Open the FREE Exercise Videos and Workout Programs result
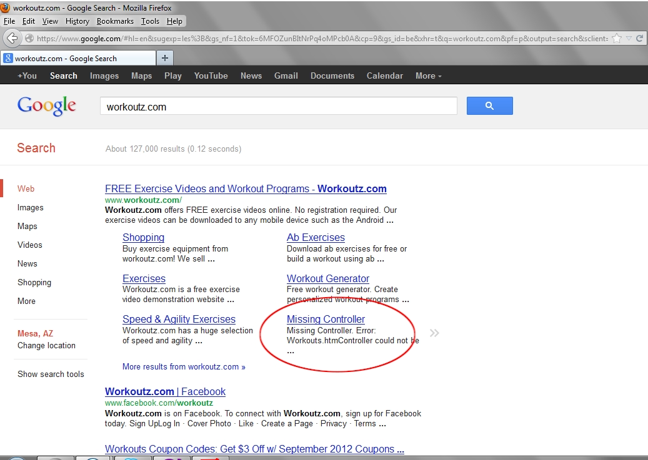This screenshot has height=460, width=648. [246, 188]
